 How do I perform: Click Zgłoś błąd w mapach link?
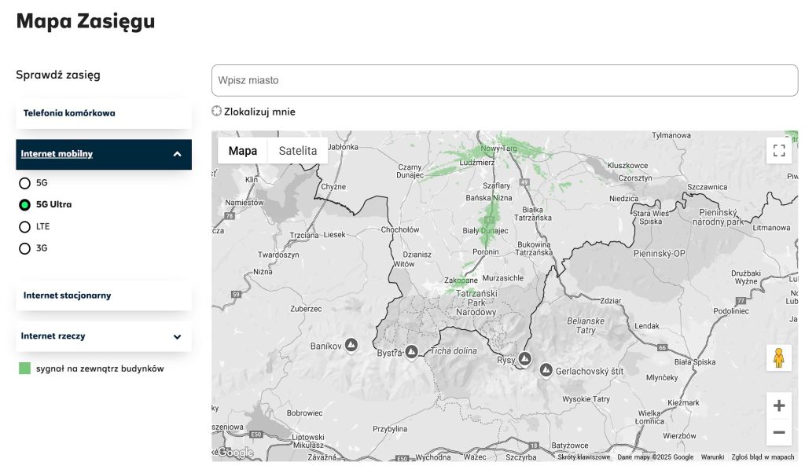(x=763, y=456)
